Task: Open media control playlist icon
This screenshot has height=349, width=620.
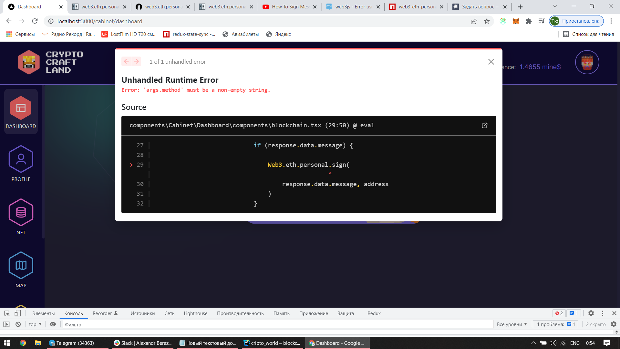Action: coord(542,21)
